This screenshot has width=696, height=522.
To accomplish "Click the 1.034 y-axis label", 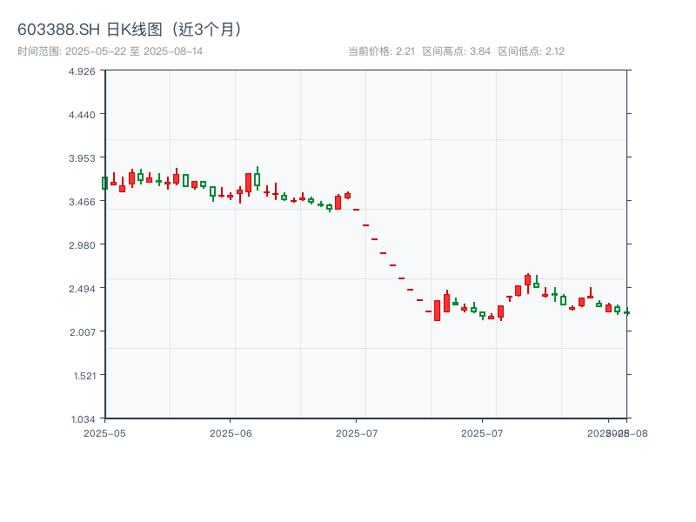I will click(83, 419).
